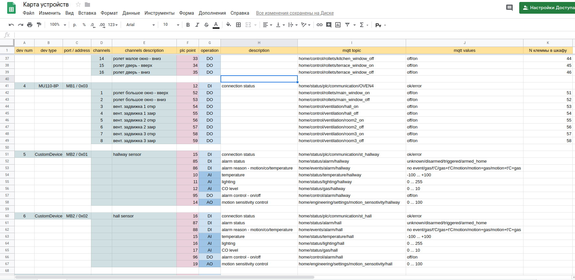The image size is (575, 280).
Task: Print the spreadsheet
Action: point(30,25)
